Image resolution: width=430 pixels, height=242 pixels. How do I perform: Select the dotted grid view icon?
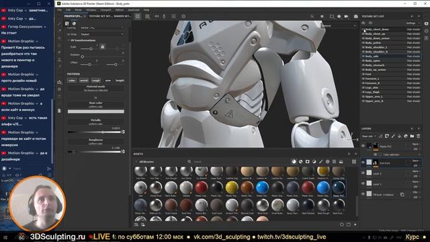(147, 16)
